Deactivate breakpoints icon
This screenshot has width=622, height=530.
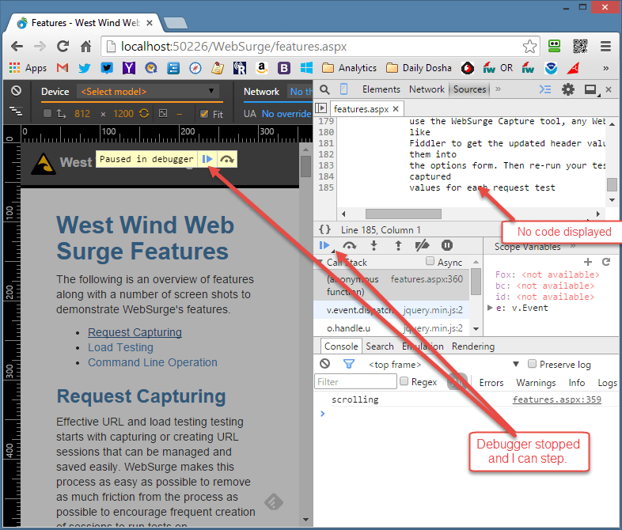click(422, 245)
